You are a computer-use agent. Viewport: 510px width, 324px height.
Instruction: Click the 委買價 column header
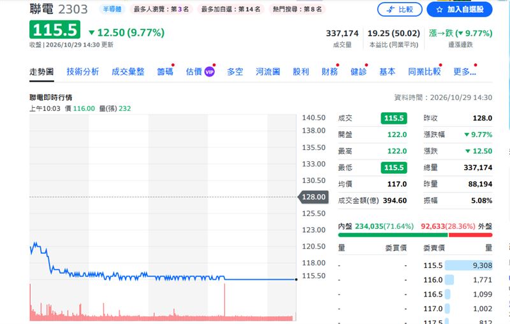[396, 248]
